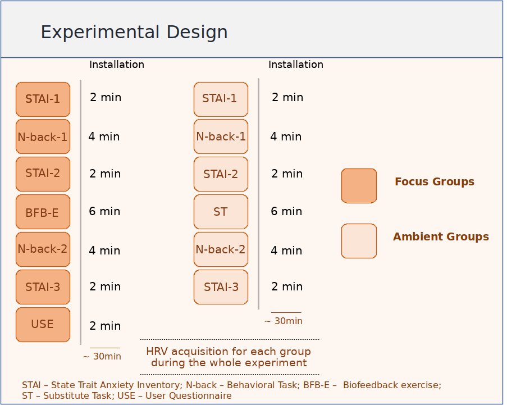
Task: Click the light Ambient group STAI-1 box
Action: coord(221,99)
